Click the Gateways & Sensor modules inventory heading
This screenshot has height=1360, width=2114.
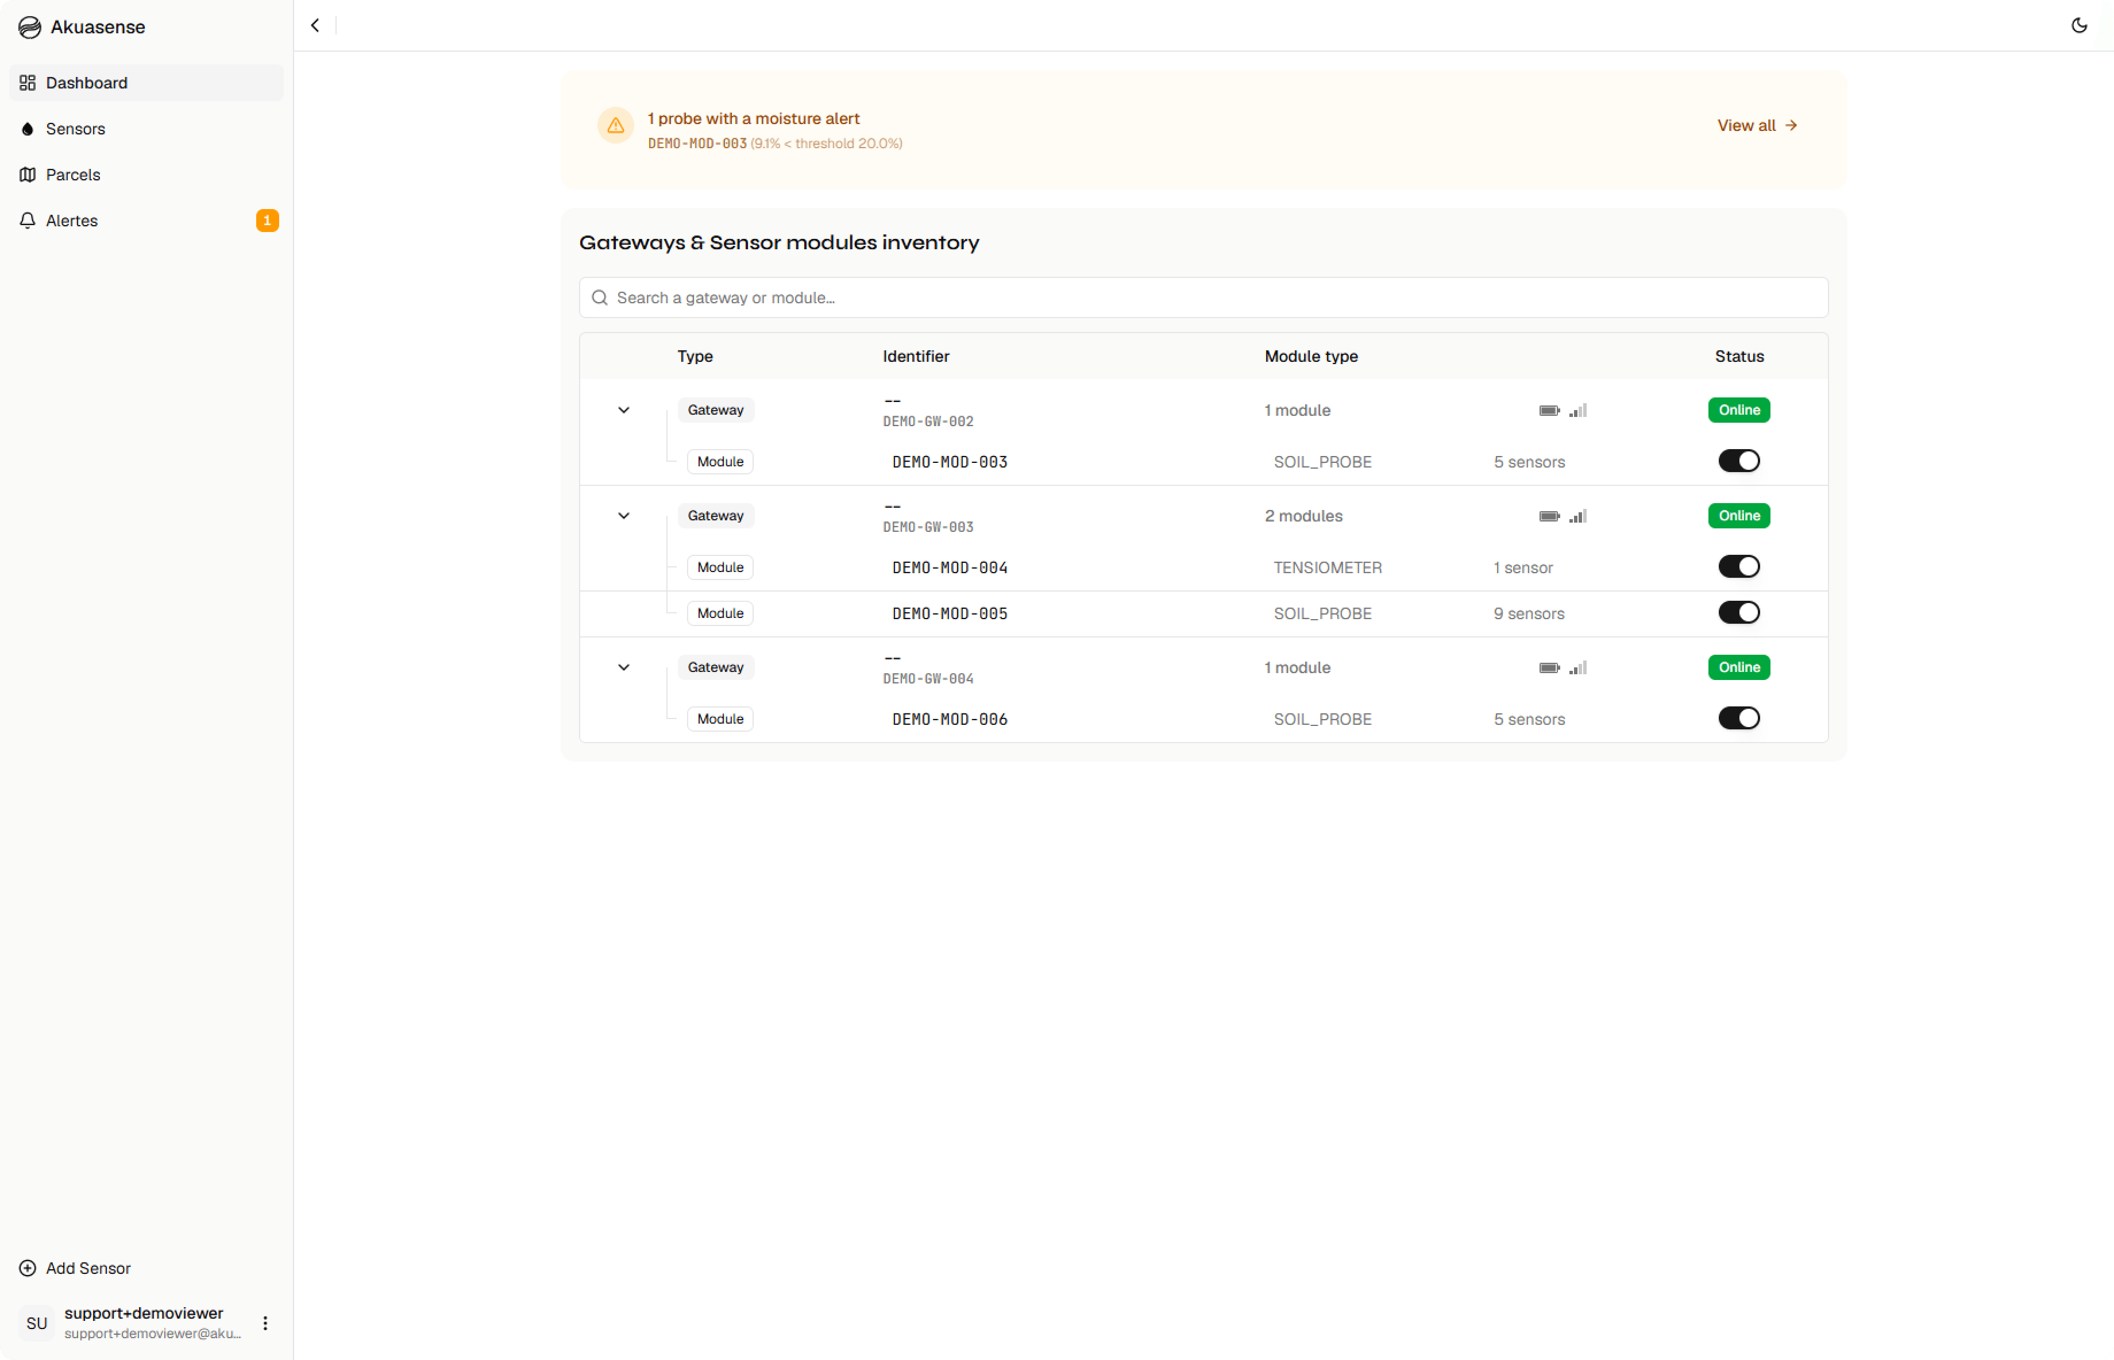tap(779, 242)
